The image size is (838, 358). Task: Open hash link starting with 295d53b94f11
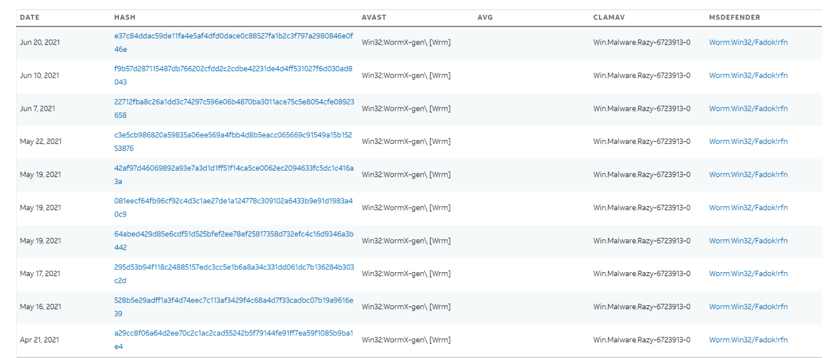tap(234, 267)
